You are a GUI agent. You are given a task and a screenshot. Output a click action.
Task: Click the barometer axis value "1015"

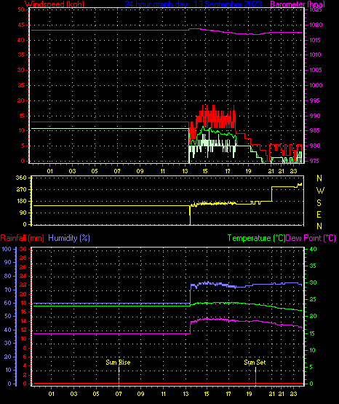(315, 40)
